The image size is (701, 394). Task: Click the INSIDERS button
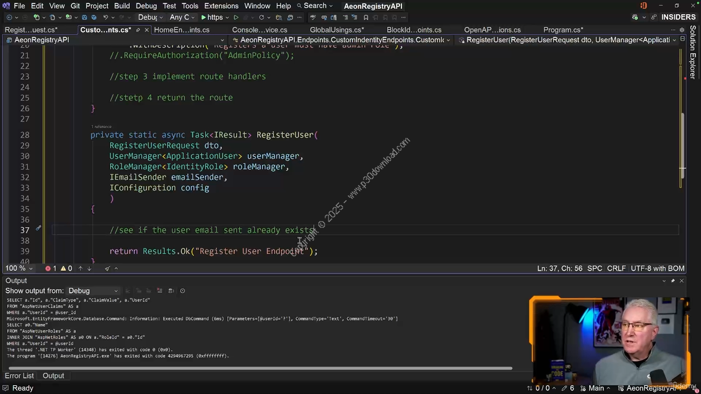678,18
